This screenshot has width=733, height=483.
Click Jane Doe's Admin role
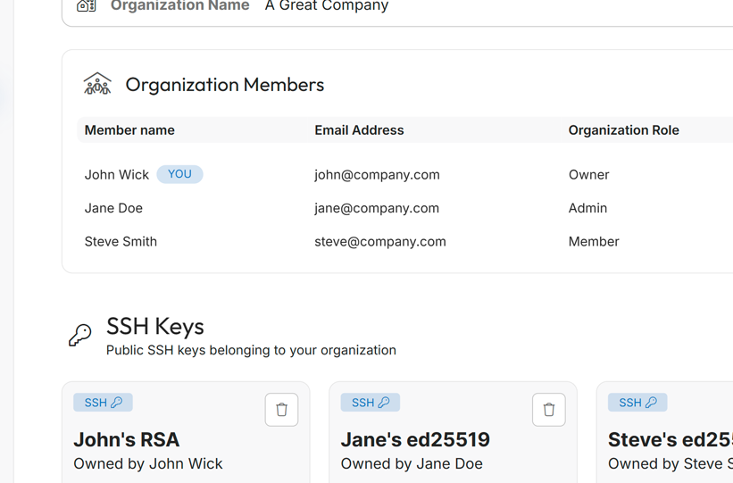[587, 208]
